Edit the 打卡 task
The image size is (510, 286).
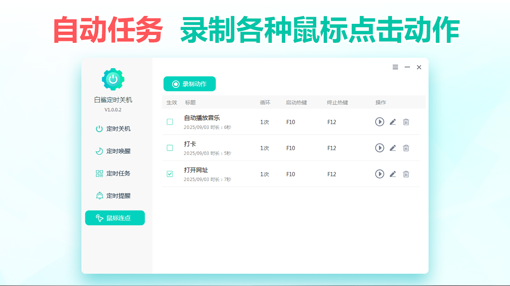[x=392, y=148]
